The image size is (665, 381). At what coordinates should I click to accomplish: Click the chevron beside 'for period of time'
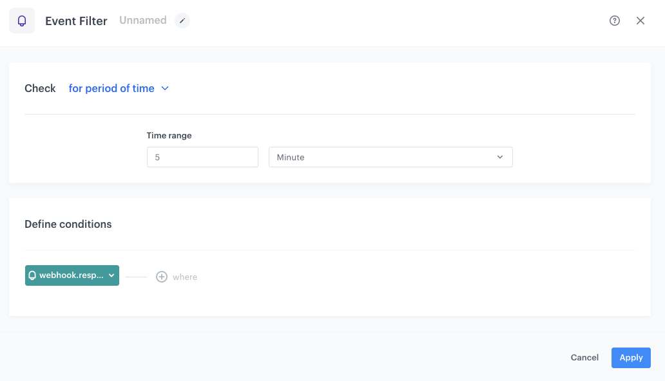coord(165,88)
